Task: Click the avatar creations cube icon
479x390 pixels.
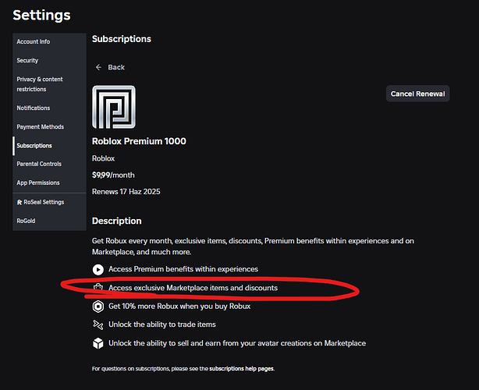Action: (98, 343)
